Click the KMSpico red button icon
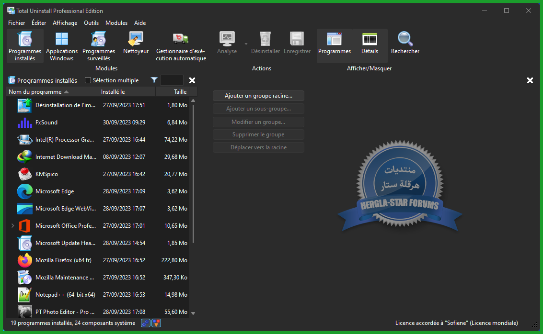The image size is (543, 334). point(25,174)
